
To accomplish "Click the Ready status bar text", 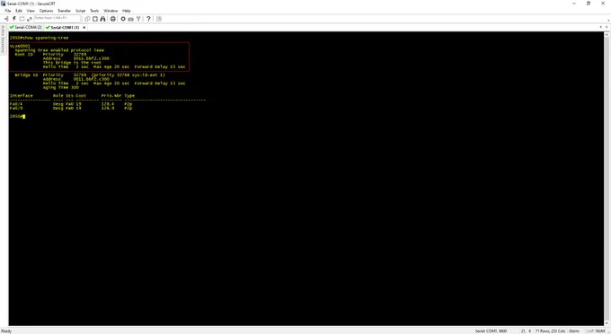I will pos(6,331).
